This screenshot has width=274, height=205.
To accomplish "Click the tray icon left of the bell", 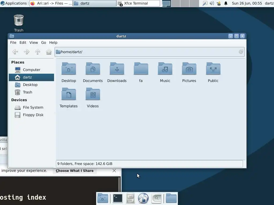I will click(x=219, y=3).
